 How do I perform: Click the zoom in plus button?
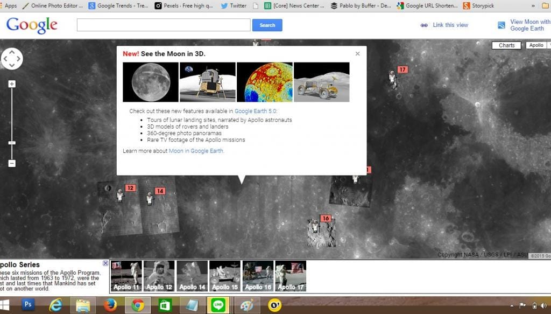tap(12, 84)
